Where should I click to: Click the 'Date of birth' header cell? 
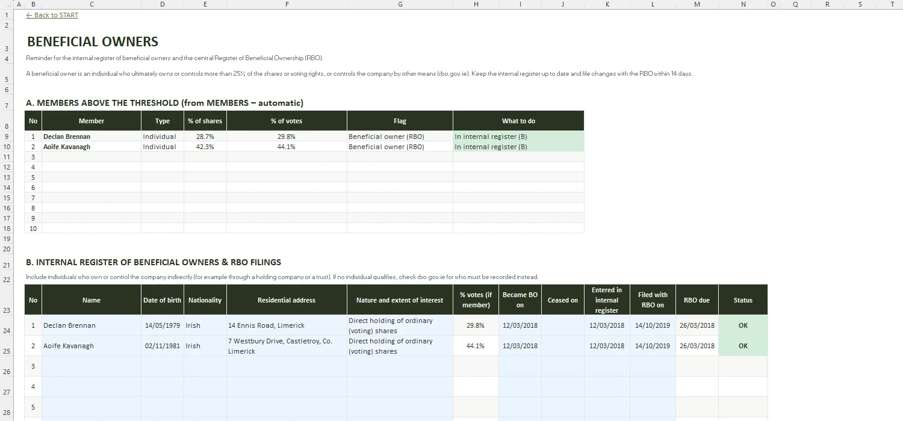pyautogui.click(x=163, y=300)
